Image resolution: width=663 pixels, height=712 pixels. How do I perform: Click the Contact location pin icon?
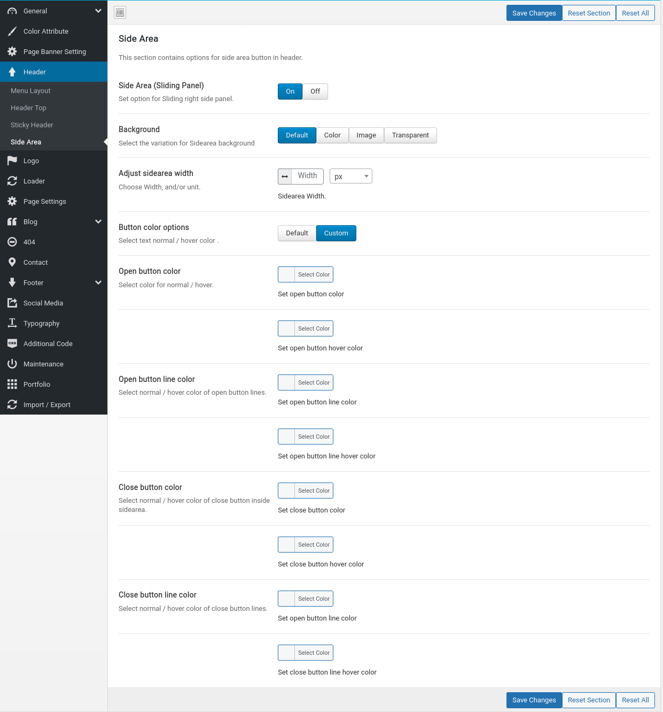tap(12, 262)
